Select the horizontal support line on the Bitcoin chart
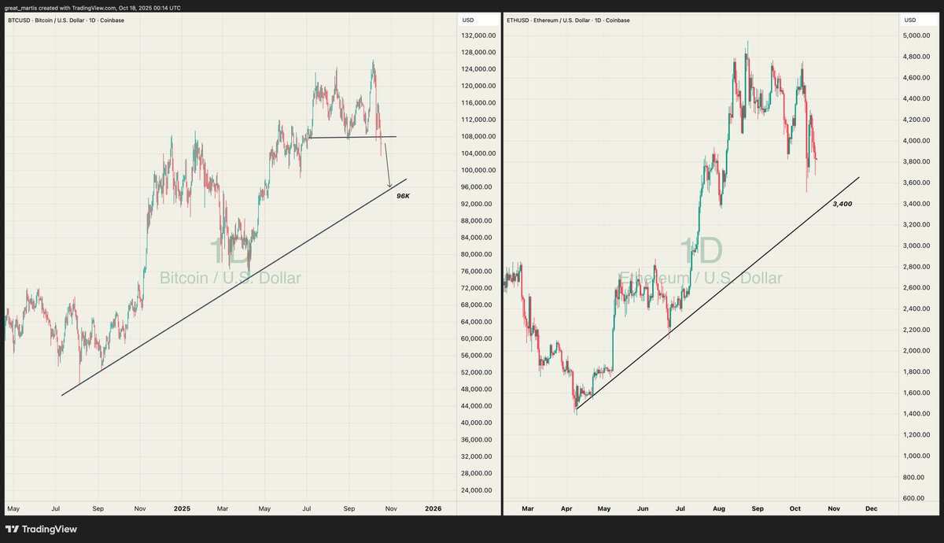This screenshot has height=543, width=944. coord(352,138)
